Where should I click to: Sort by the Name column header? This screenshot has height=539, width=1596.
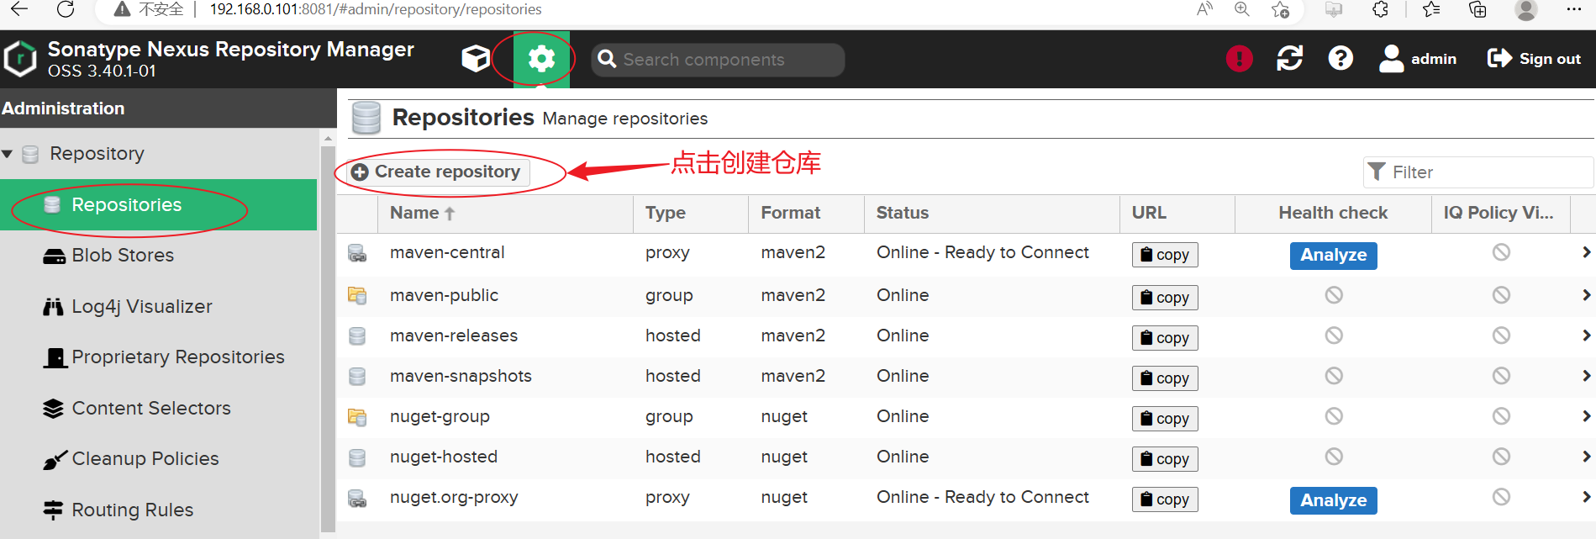[x=505, y=214]
